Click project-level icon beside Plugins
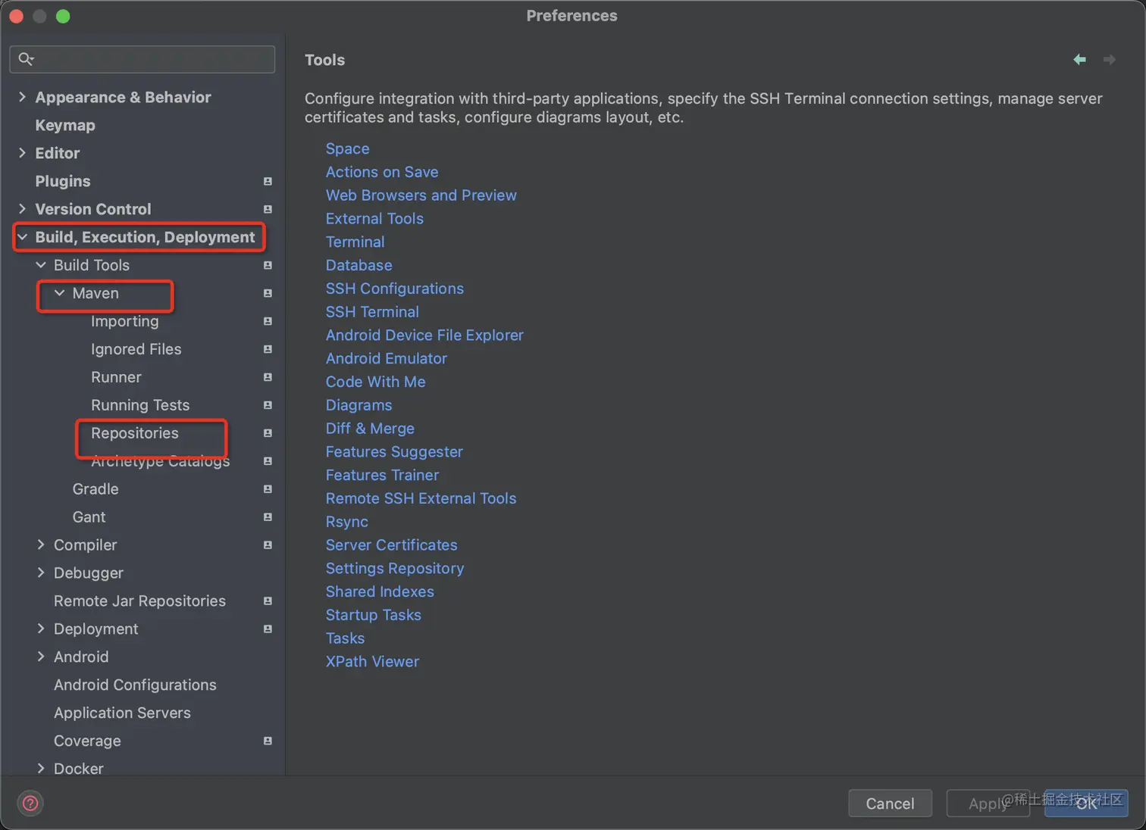Screen dimensions: 1146x830 [x=268, y=182]
